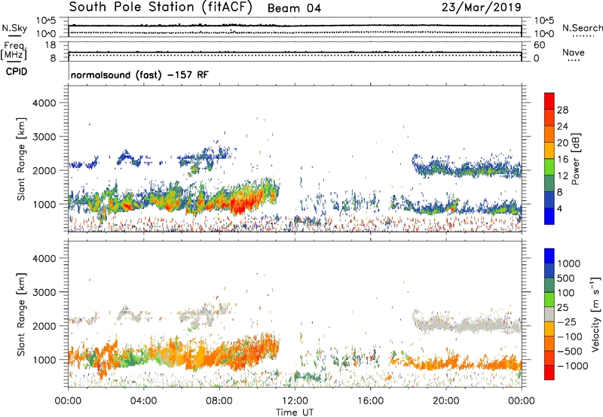This screenshot has height=417, width=603.
Task: Click the South Pole Station (fitACF) title
Action: (x=161, y=8)
